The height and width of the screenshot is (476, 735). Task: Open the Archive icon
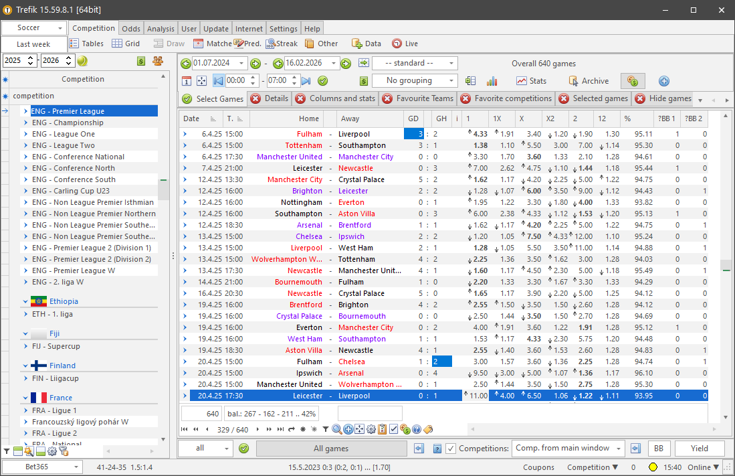coord(573,81)
